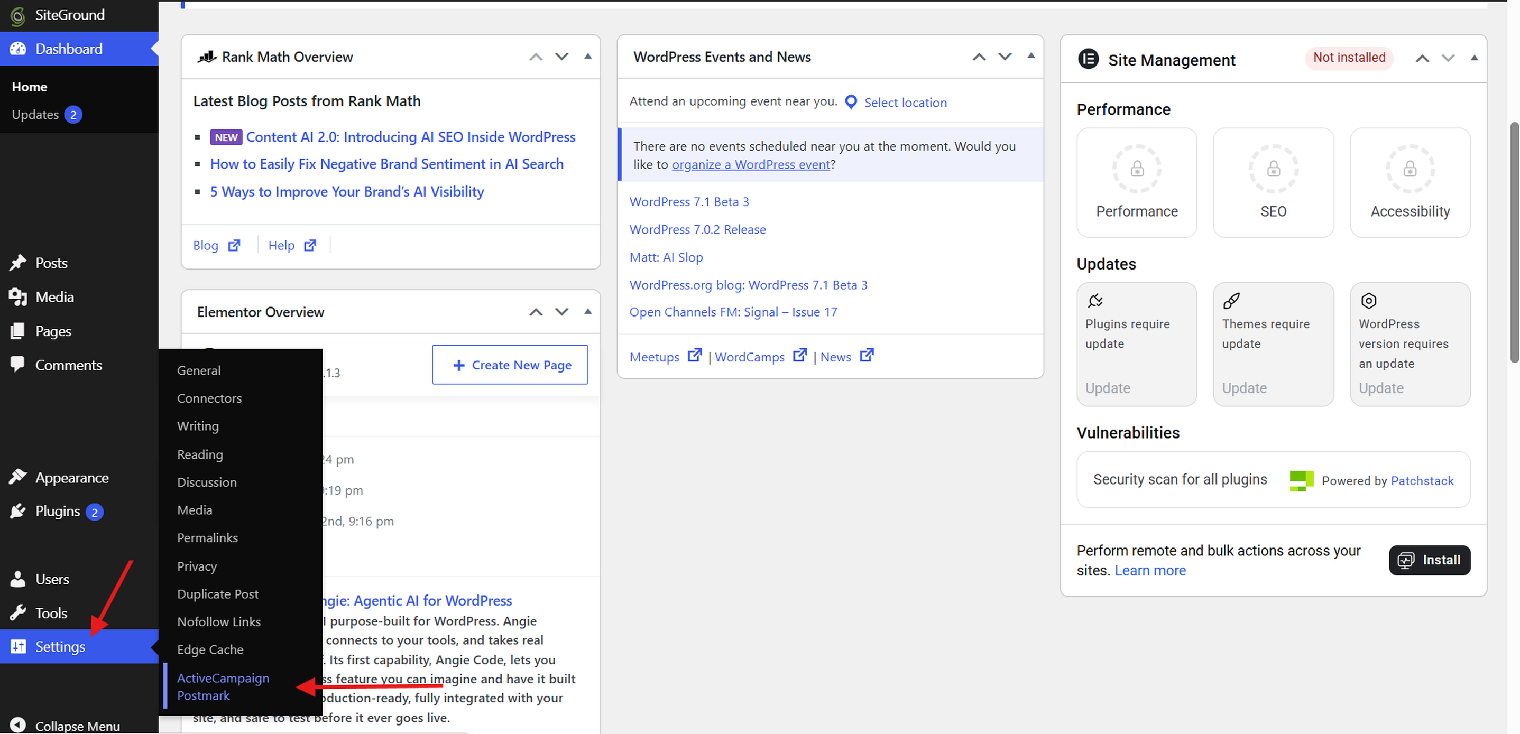Open General settings from the submenu
Viewport: 1520px width, 734px height.
[199, 370]
